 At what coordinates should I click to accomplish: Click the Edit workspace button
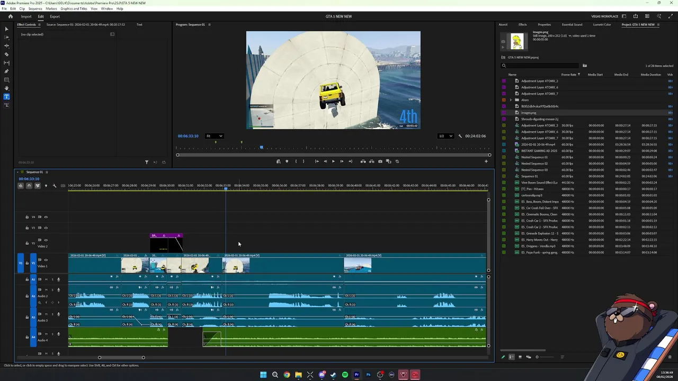pyautogui.click(x=40, y=16)
